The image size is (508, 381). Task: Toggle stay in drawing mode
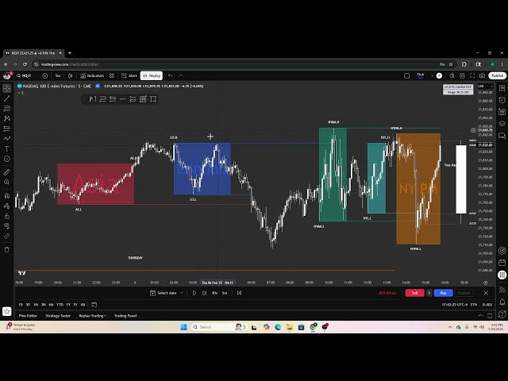[7, 206]
